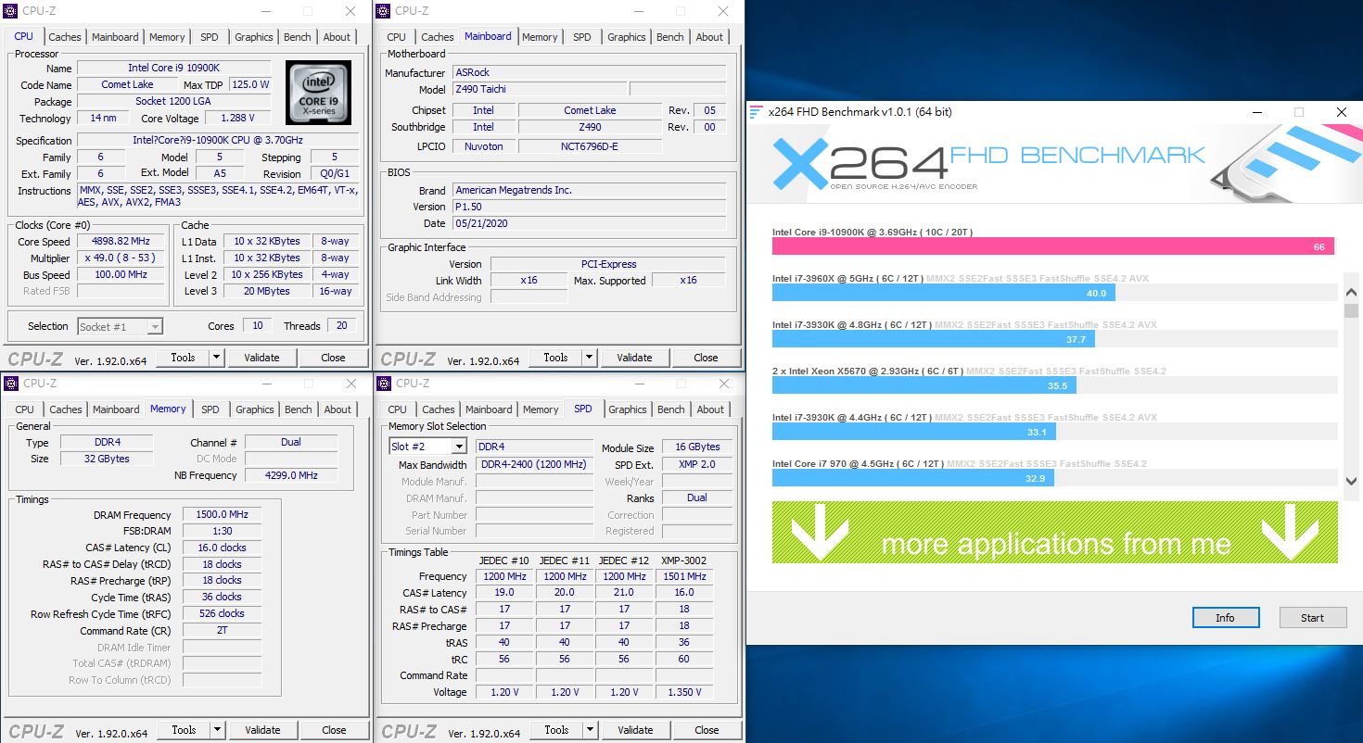
Task: Switch to the SPD tab in the Memory window
Action: coord(210,409)
